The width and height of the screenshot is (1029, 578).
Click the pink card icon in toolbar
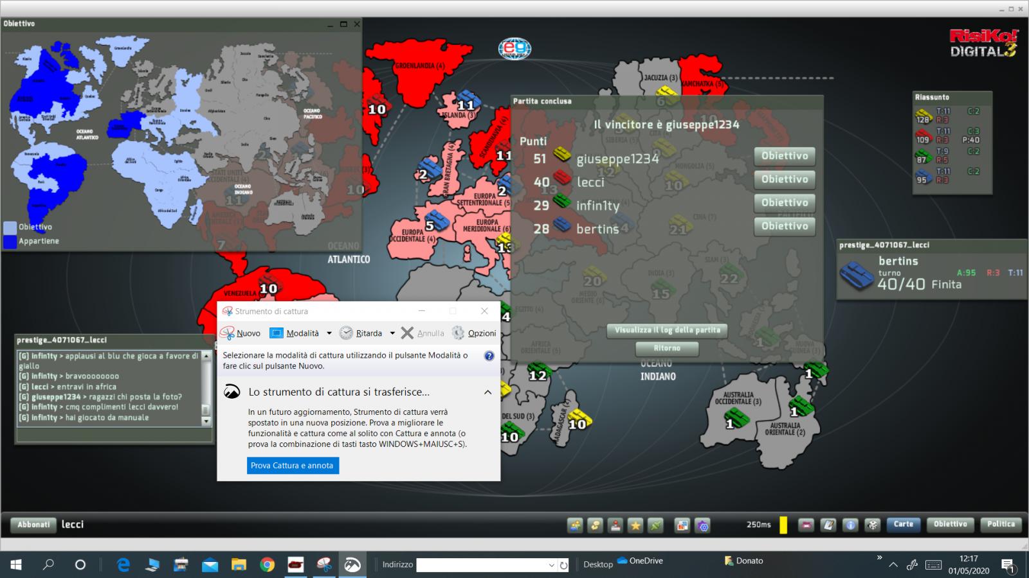tap(806, 525)
